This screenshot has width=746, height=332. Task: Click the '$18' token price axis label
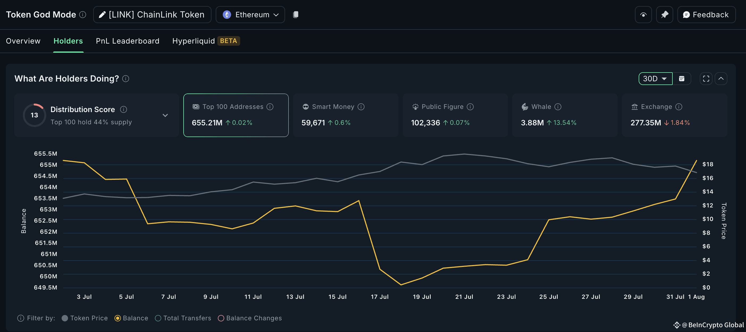[x=707, y=164]
